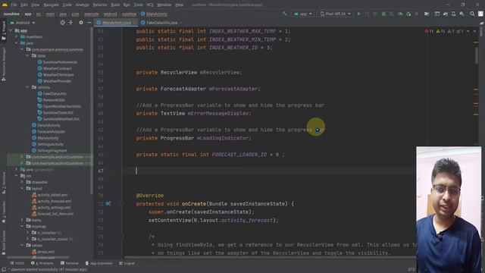The image size is (485, 273).
Task: Toggle the Logcat tool window
Action: (x=127, y=263)
